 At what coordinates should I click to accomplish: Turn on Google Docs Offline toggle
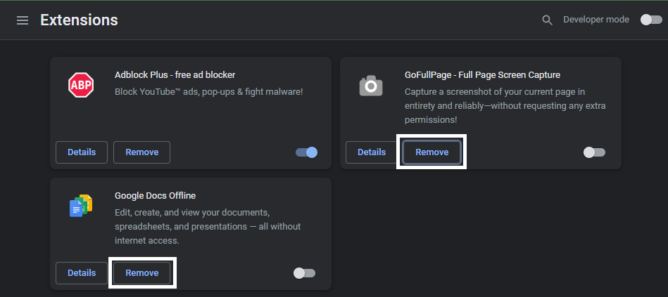click(304, 273)
